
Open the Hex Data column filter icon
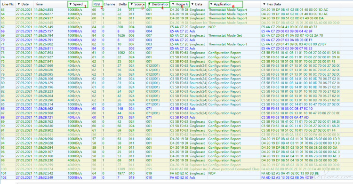(264, 4)
